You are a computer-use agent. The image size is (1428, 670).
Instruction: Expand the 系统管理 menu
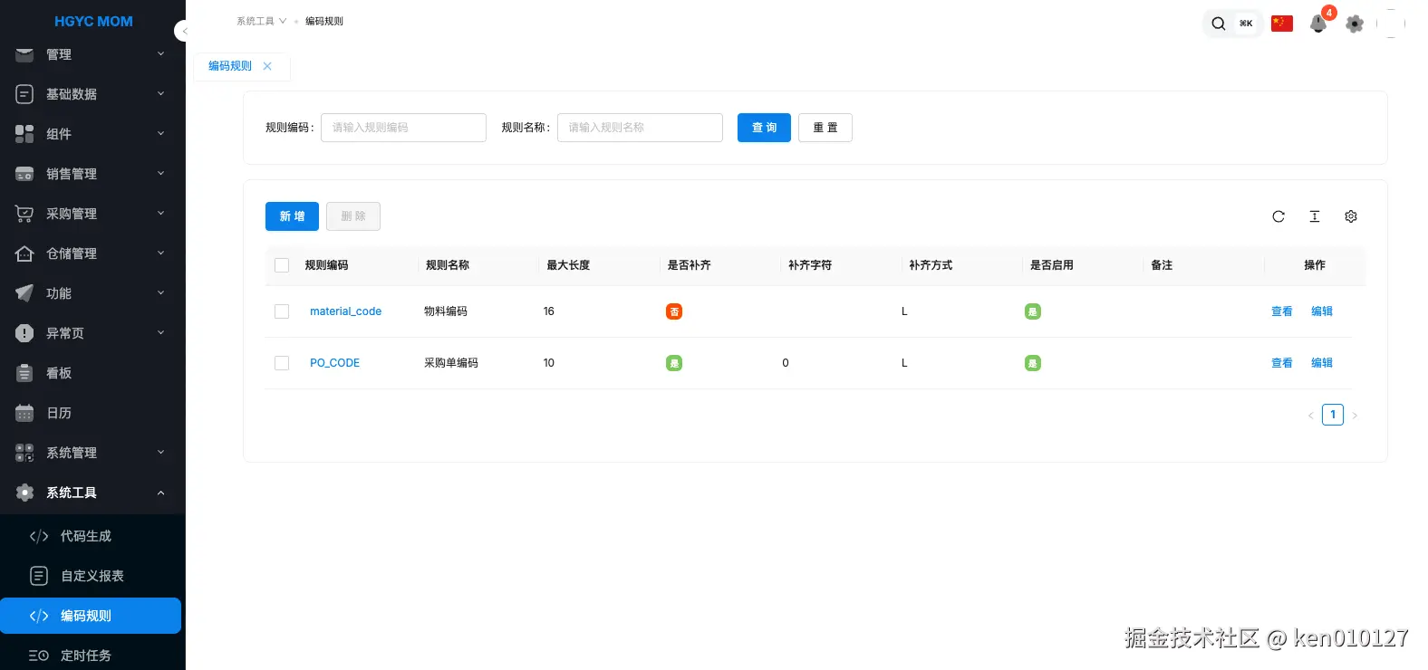[x=161, y=452]
